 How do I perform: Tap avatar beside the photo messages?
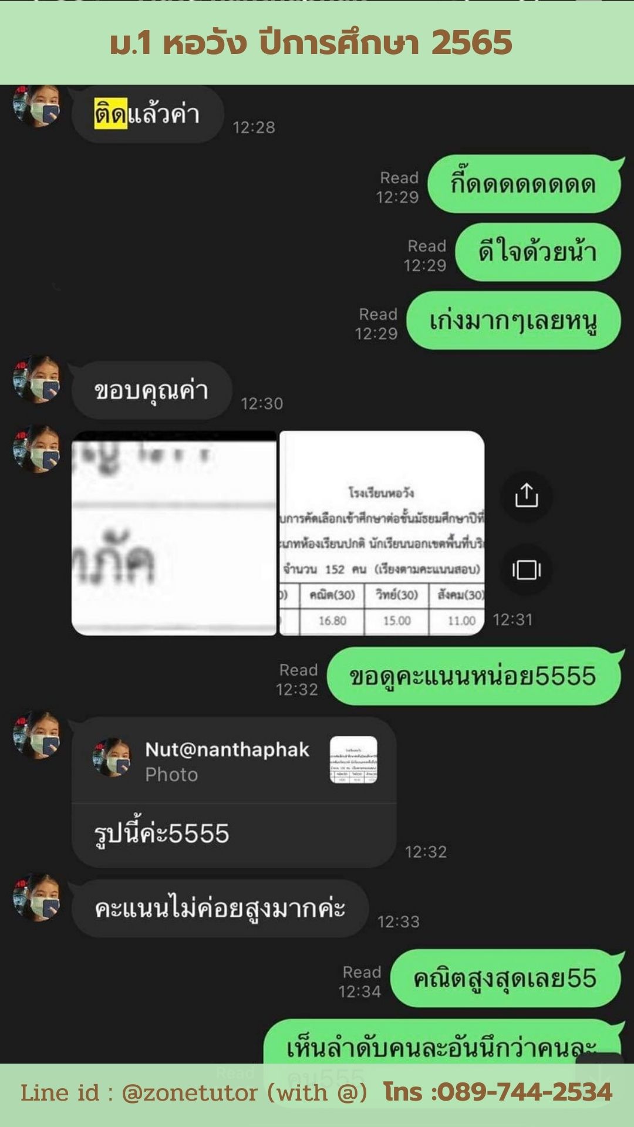[36, 449]
